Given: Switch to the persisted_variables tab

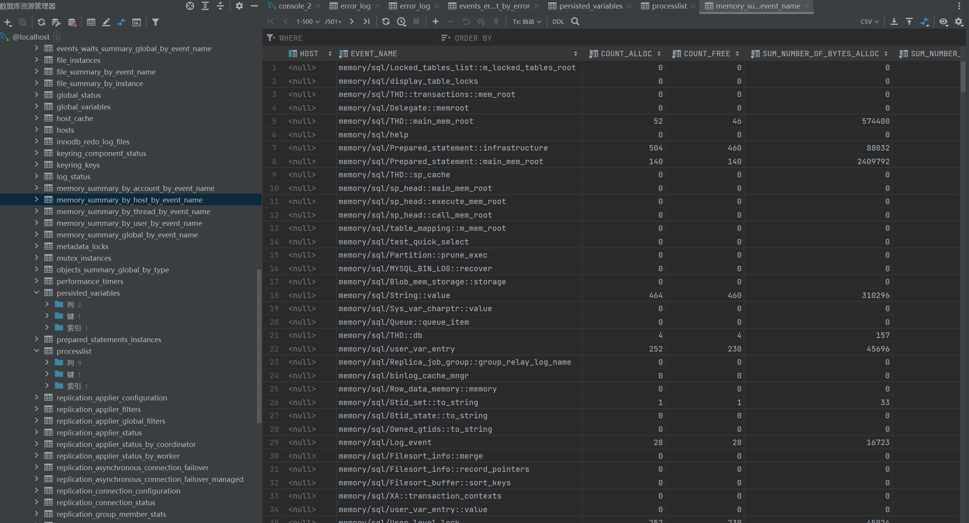Looking at the screenshot, I should pyautogui.click(x=590, y=6).
